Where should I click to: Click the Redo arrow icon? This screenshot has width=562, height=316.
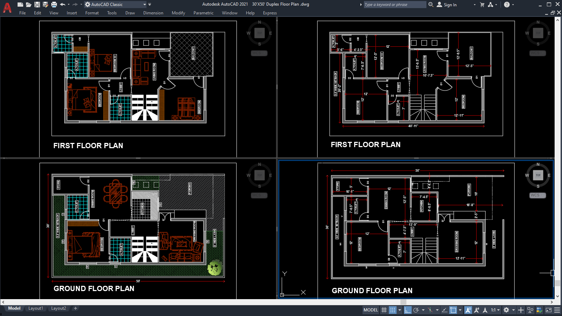tap(75, 4)
